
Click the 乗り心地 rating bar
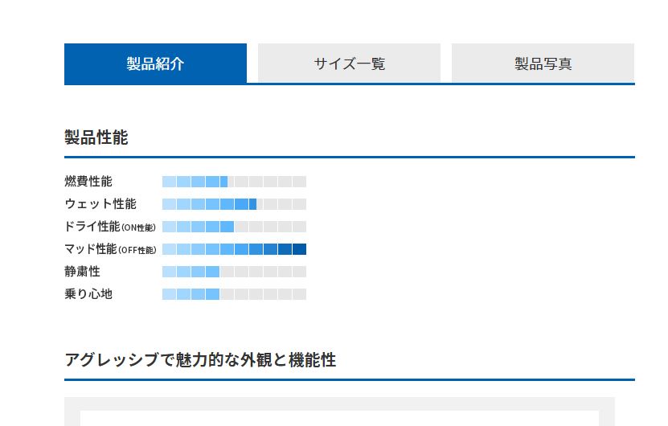coord(234,294)
